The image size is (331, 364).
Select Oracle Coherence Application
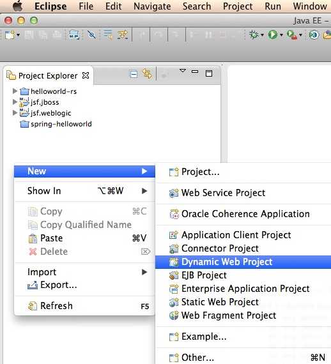click(x=243, y=214)
